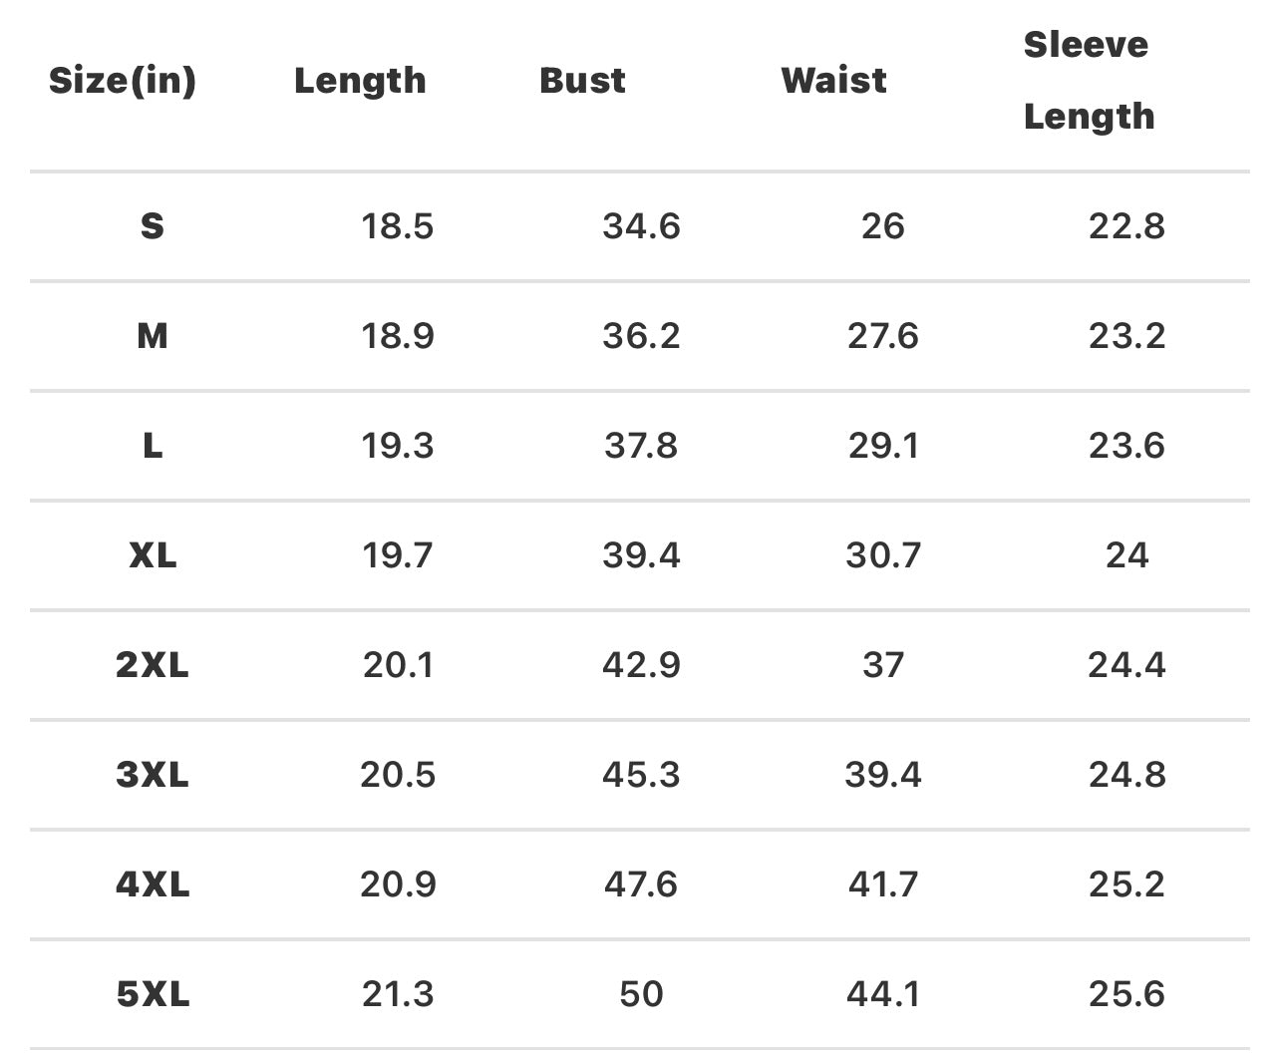Select the 3XL size row label
Screen dimensions: 1280x1055
(x=152, y=775)
